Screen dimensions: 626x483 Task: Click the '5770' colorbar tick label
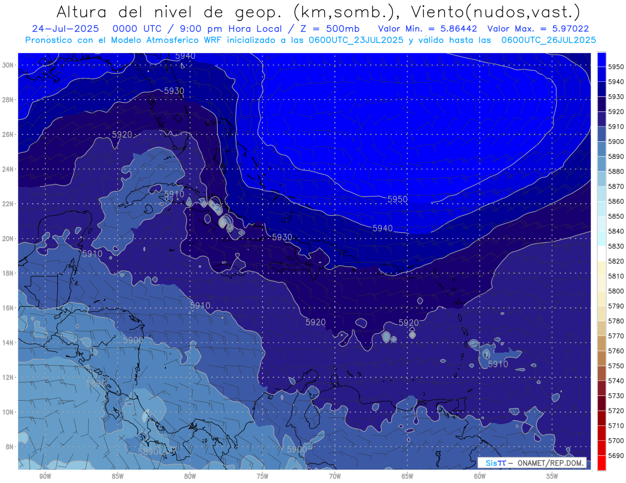[616, 336]
